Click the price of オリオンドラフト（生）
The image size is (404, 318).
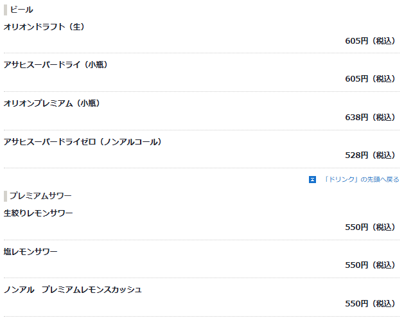point(370,40)
